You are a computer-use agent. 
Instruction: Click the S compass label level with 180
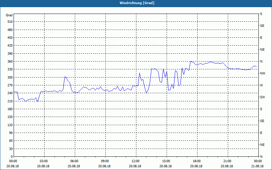coord(261,109)
